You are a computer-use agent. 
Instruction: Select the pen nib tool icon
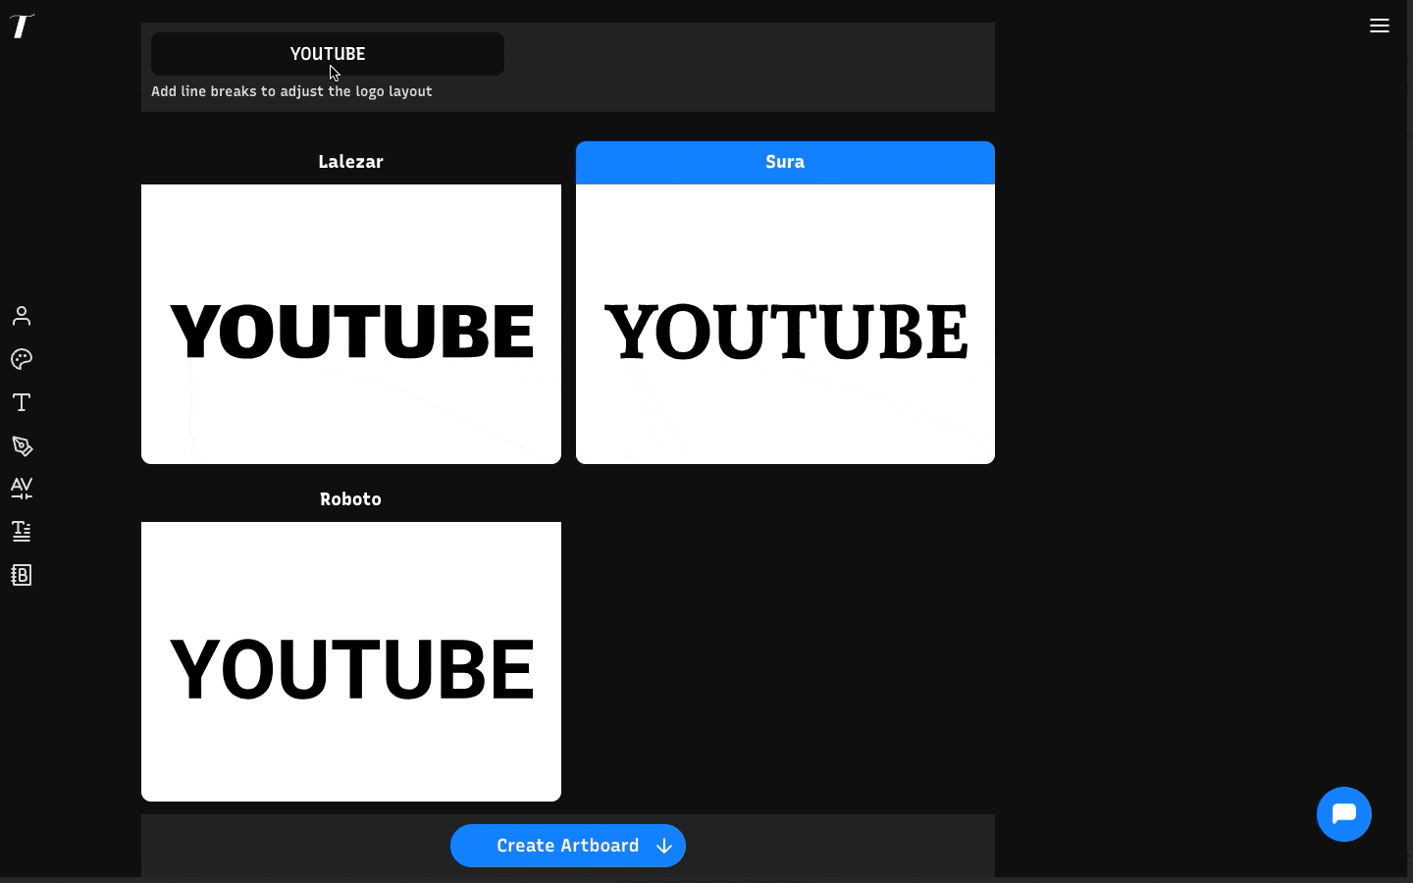click(22, 445)
